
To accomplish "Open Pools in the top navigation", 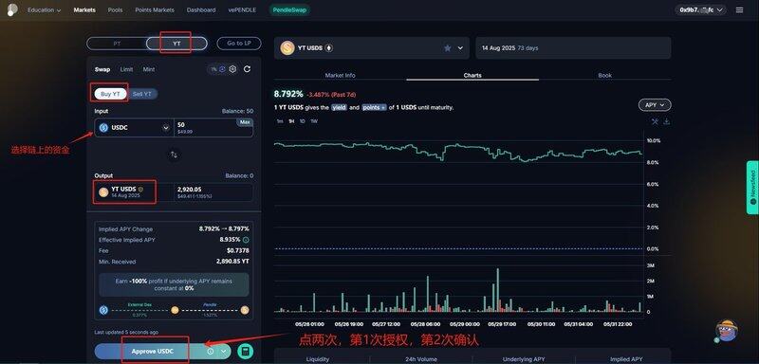I will [x=115, y=9].
